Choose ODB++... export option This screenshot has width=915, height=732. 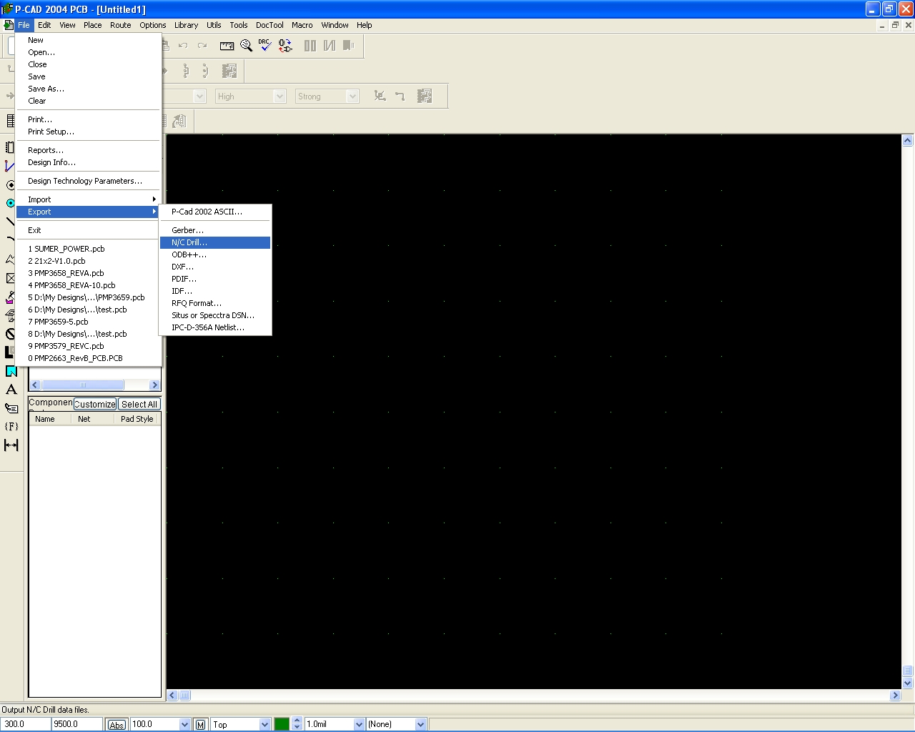click(215, 254)
